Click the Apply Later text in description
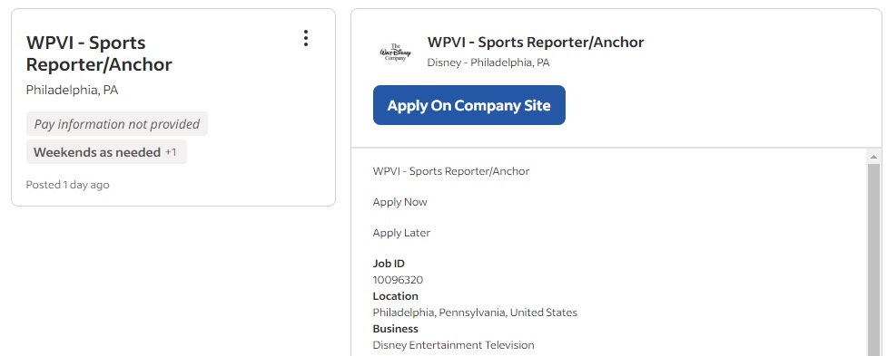 [401, 233]
